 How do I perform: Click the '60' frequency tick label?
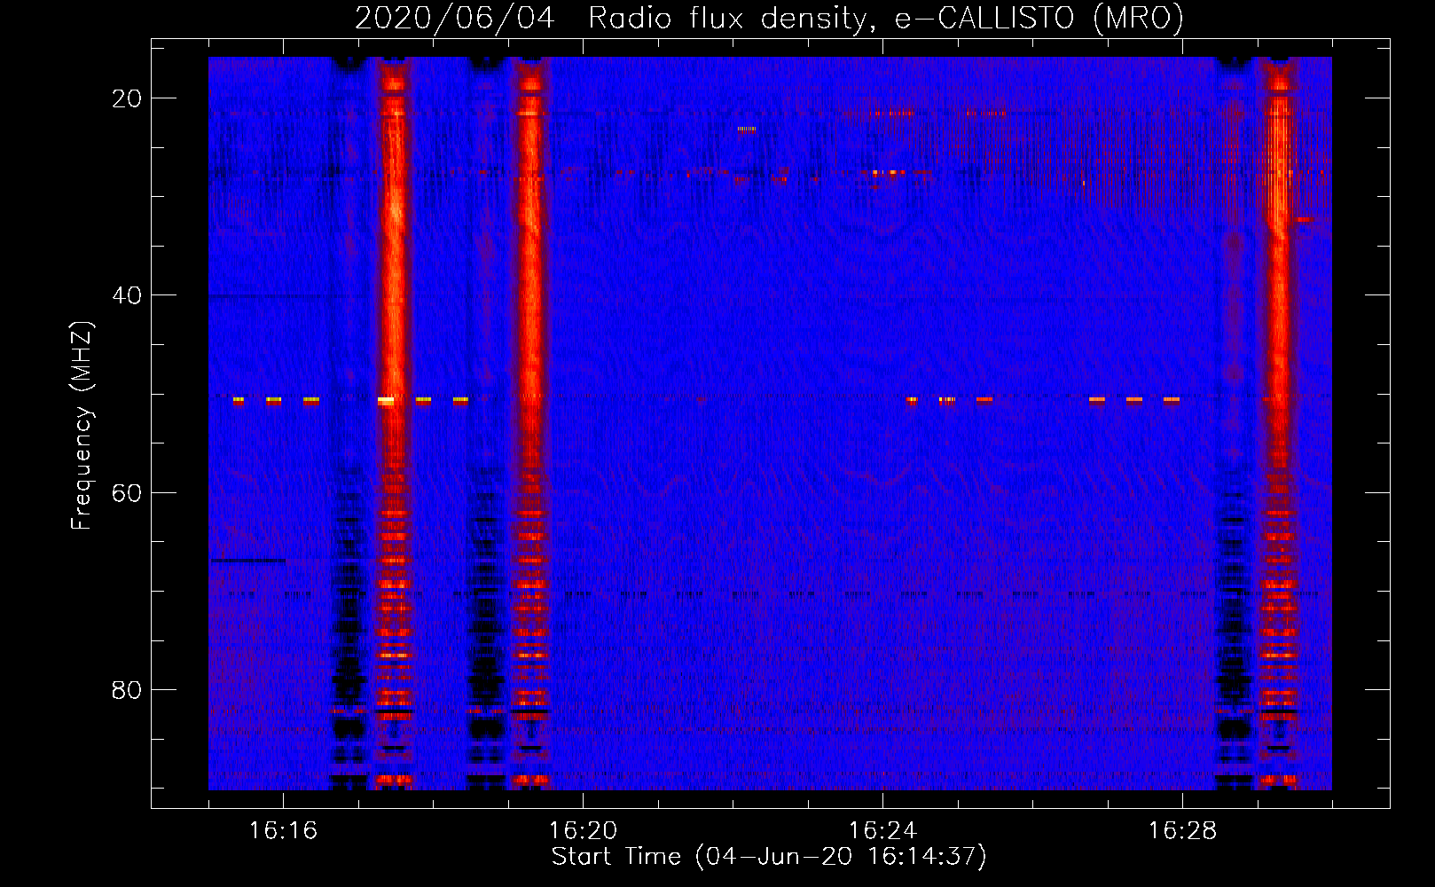(x=127, y=492)
